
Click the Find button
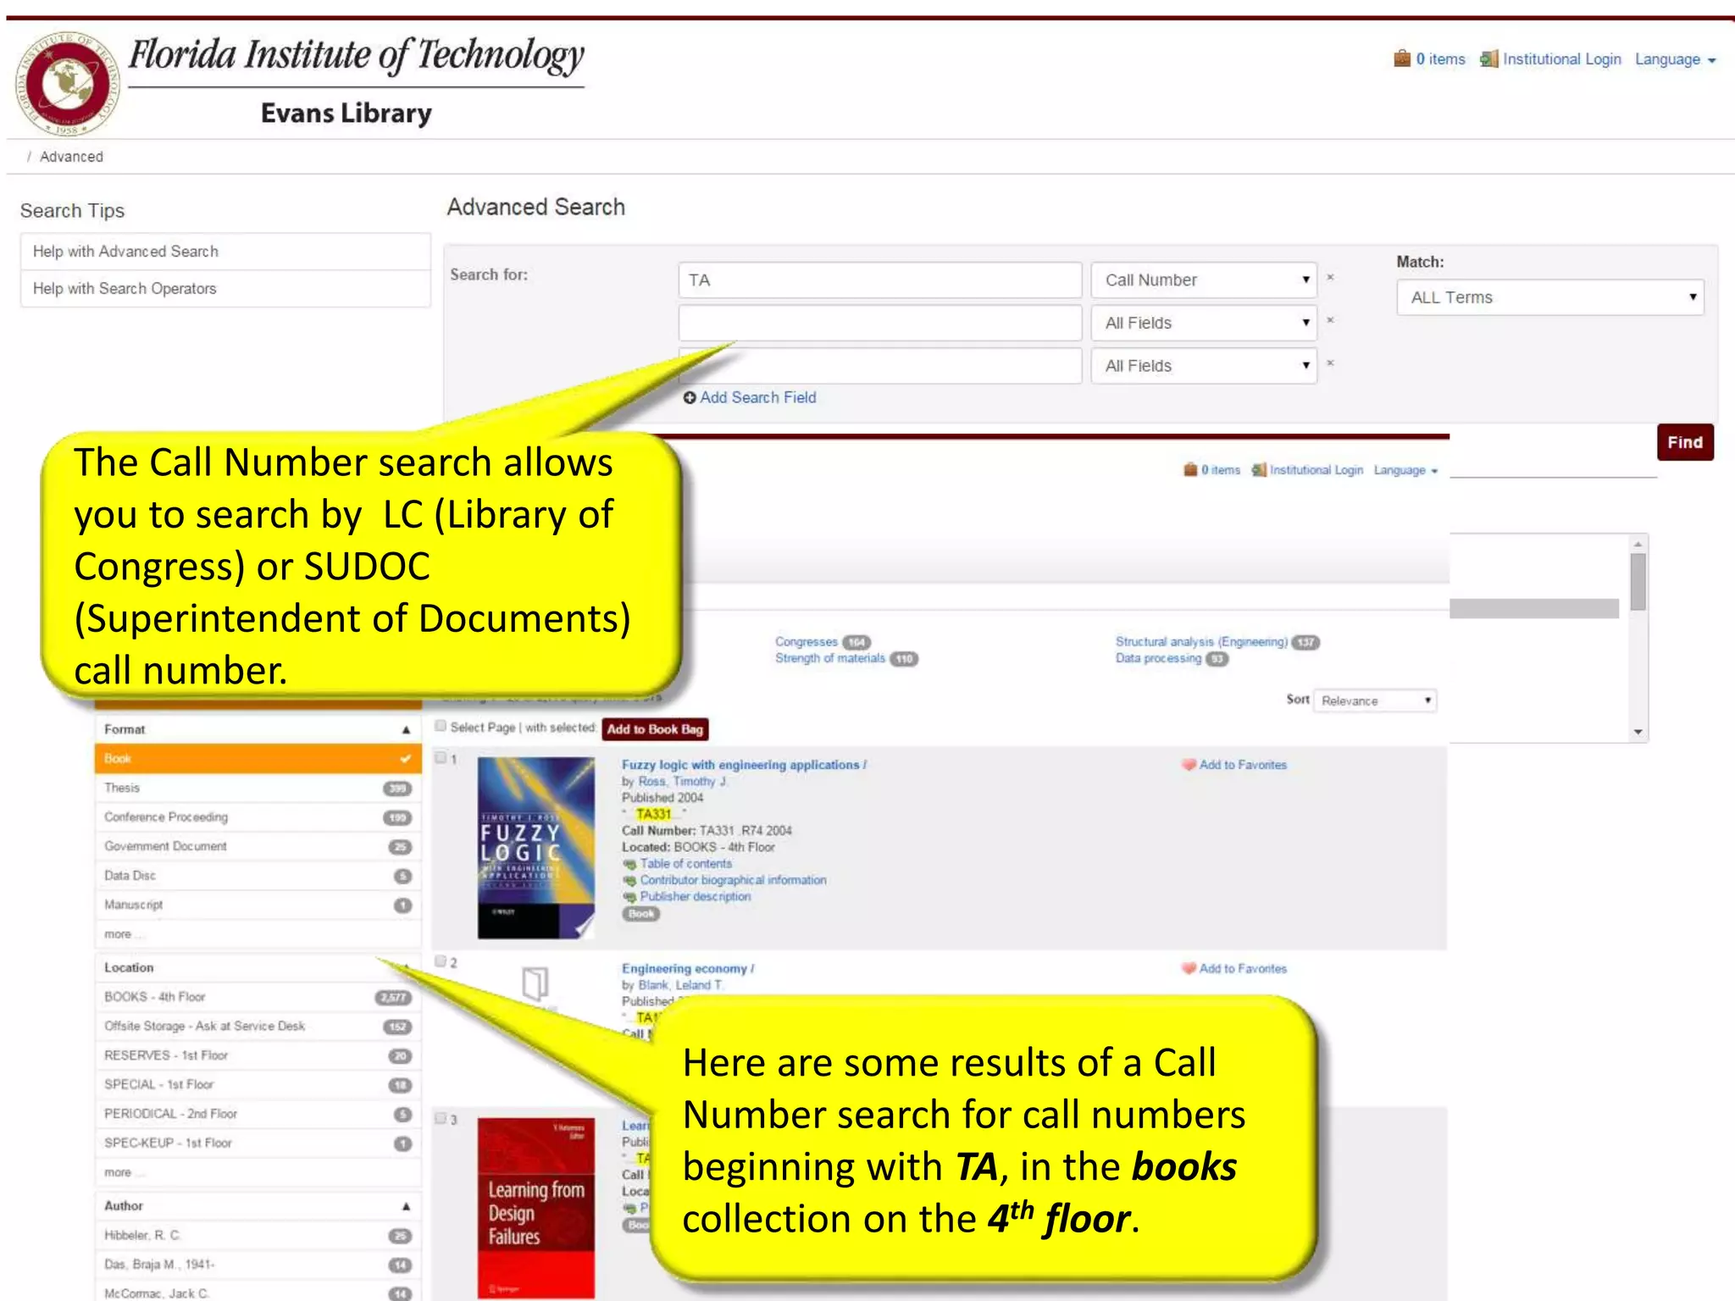pos(1684,442)
